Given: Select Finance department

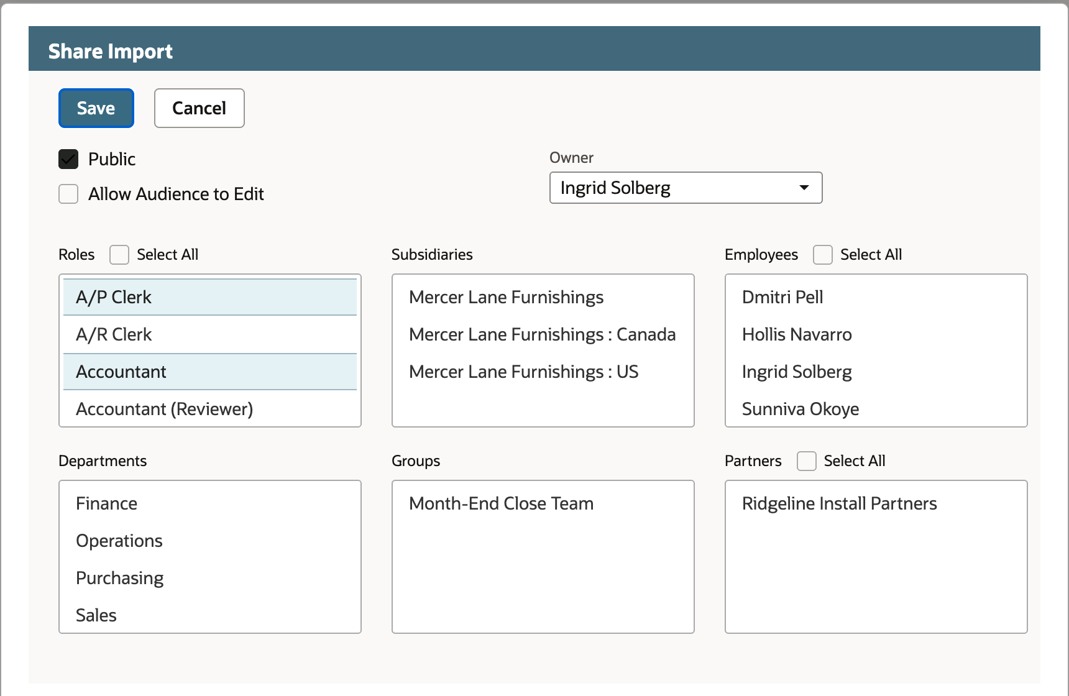Looking at the screenshot, I should coord(210,503).
